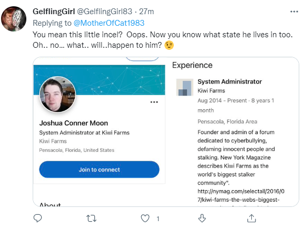
Task: Open the GelflingGirl display name
Action: [54, 12]
